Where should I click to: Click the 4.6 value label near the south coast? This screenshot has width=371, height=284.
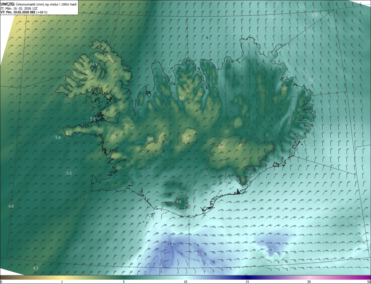click(x=179, y=202)
